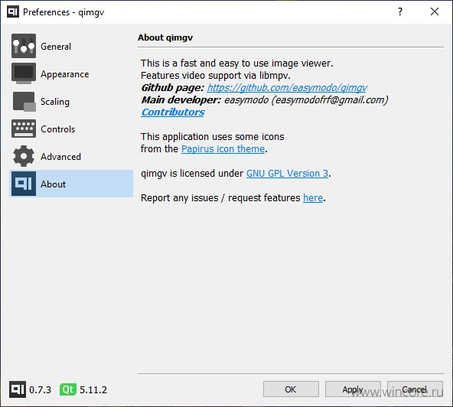Click the 'Preferences - qimgv' window title

click(x=64, y=12)
